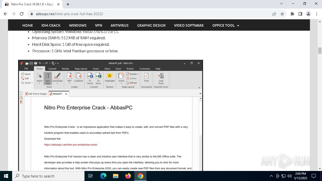Click Rotate dropdown in Nitro screenshot
Viewport: 322px width, 181px height.
point(132,74)
